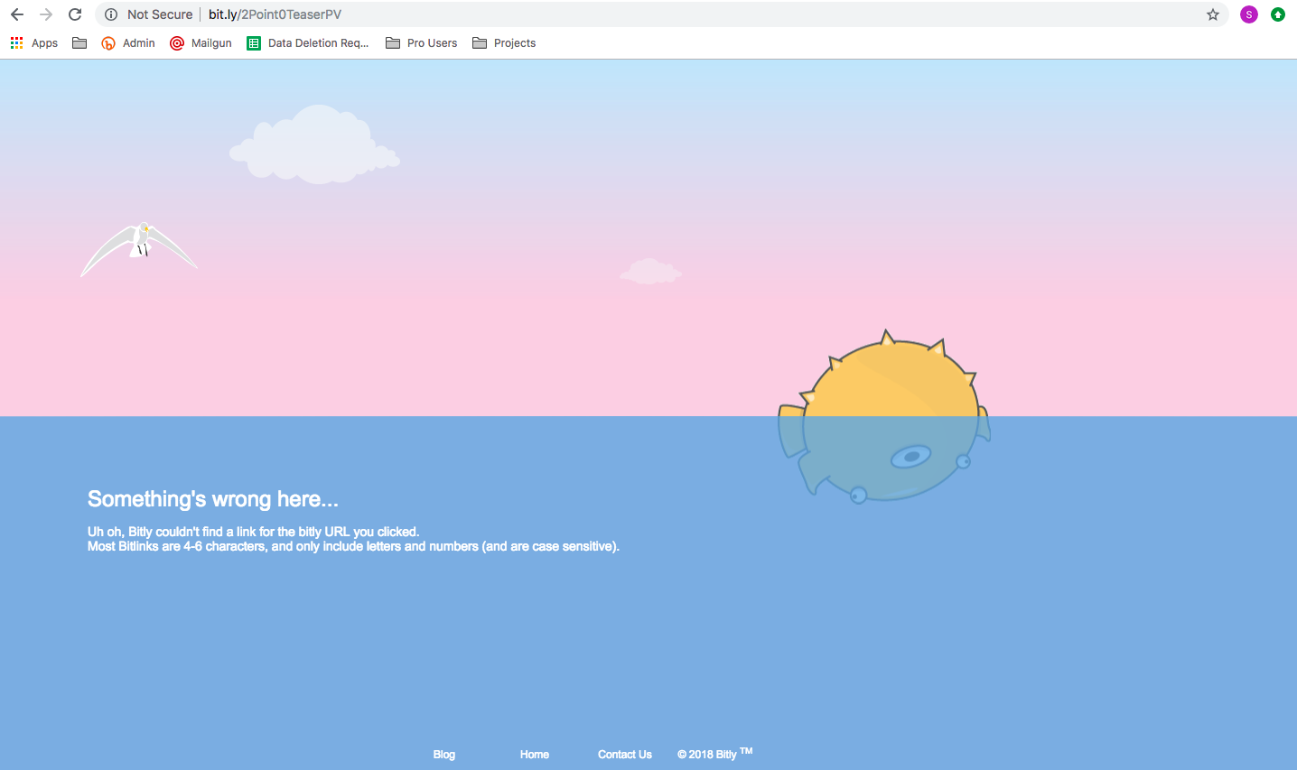Follow the Home footer link
1297x770 pixels.
point(535,755)
